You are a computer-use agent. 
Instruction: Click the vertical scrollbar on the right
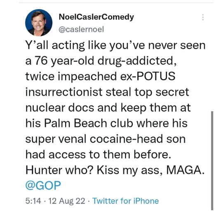coord(212,160)
